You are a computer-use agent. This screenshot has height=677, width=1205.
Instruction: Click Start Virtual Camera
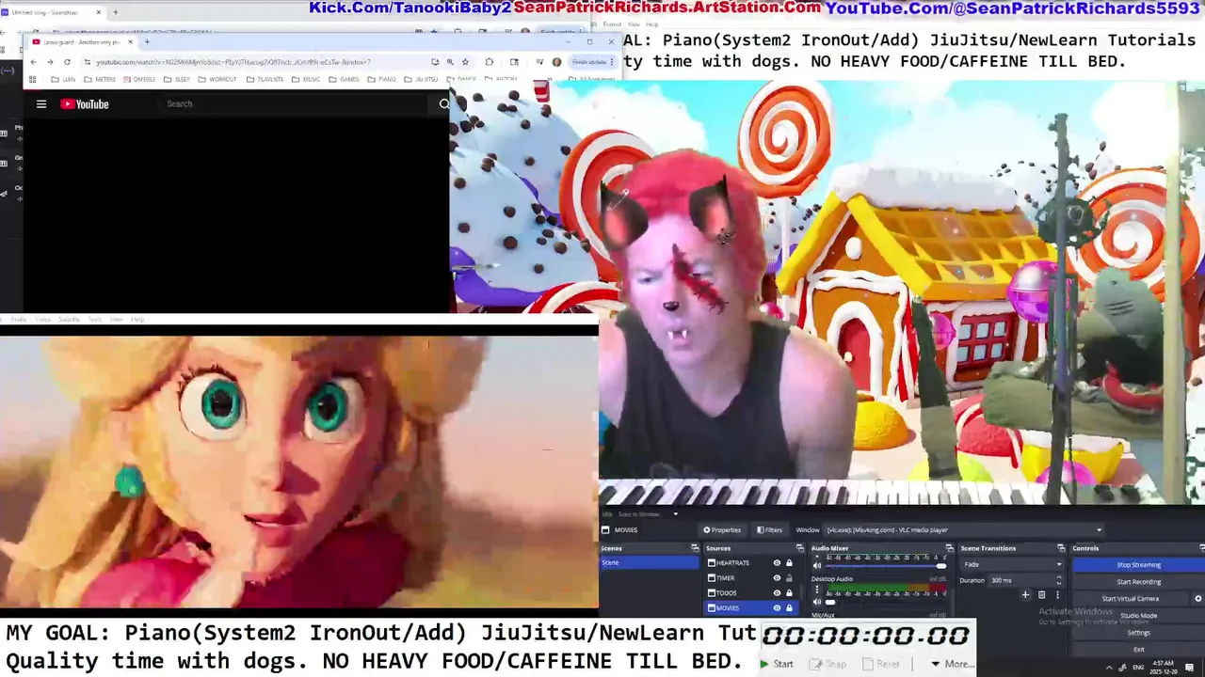(1130, 599)
